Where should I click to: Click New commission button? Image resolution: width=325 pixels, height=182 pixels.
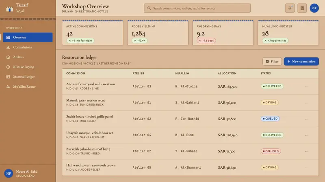point(301,61)
